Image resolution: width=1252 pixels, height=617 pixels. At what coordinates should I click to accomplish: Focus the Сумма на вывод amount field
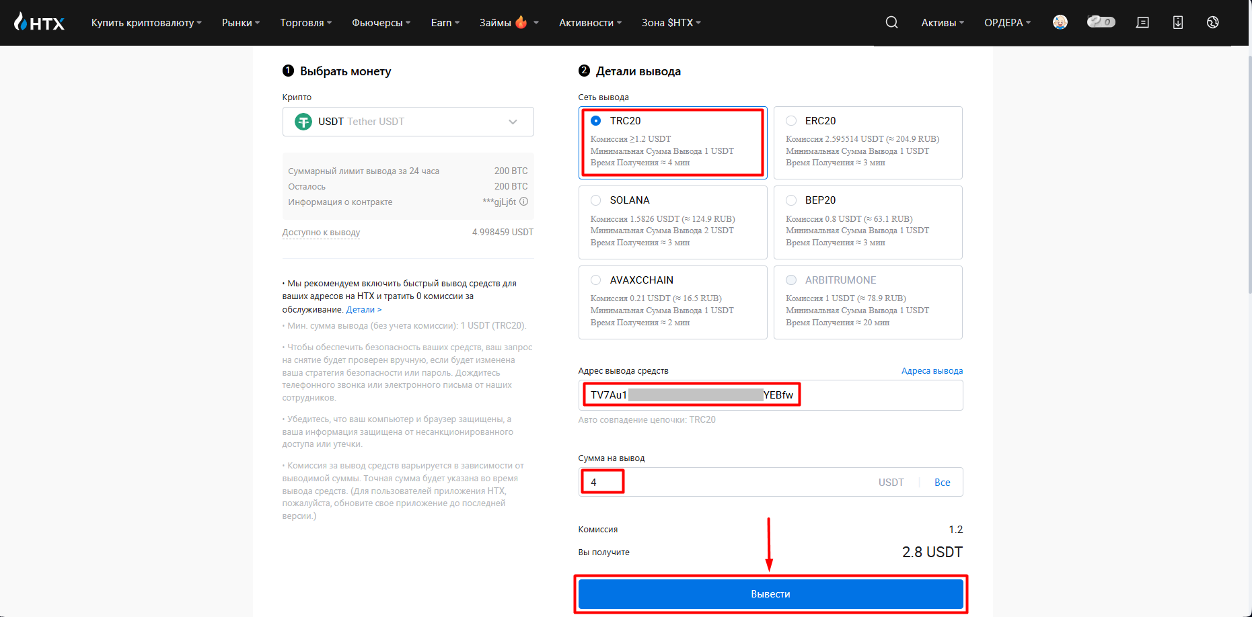coord(771,482)
